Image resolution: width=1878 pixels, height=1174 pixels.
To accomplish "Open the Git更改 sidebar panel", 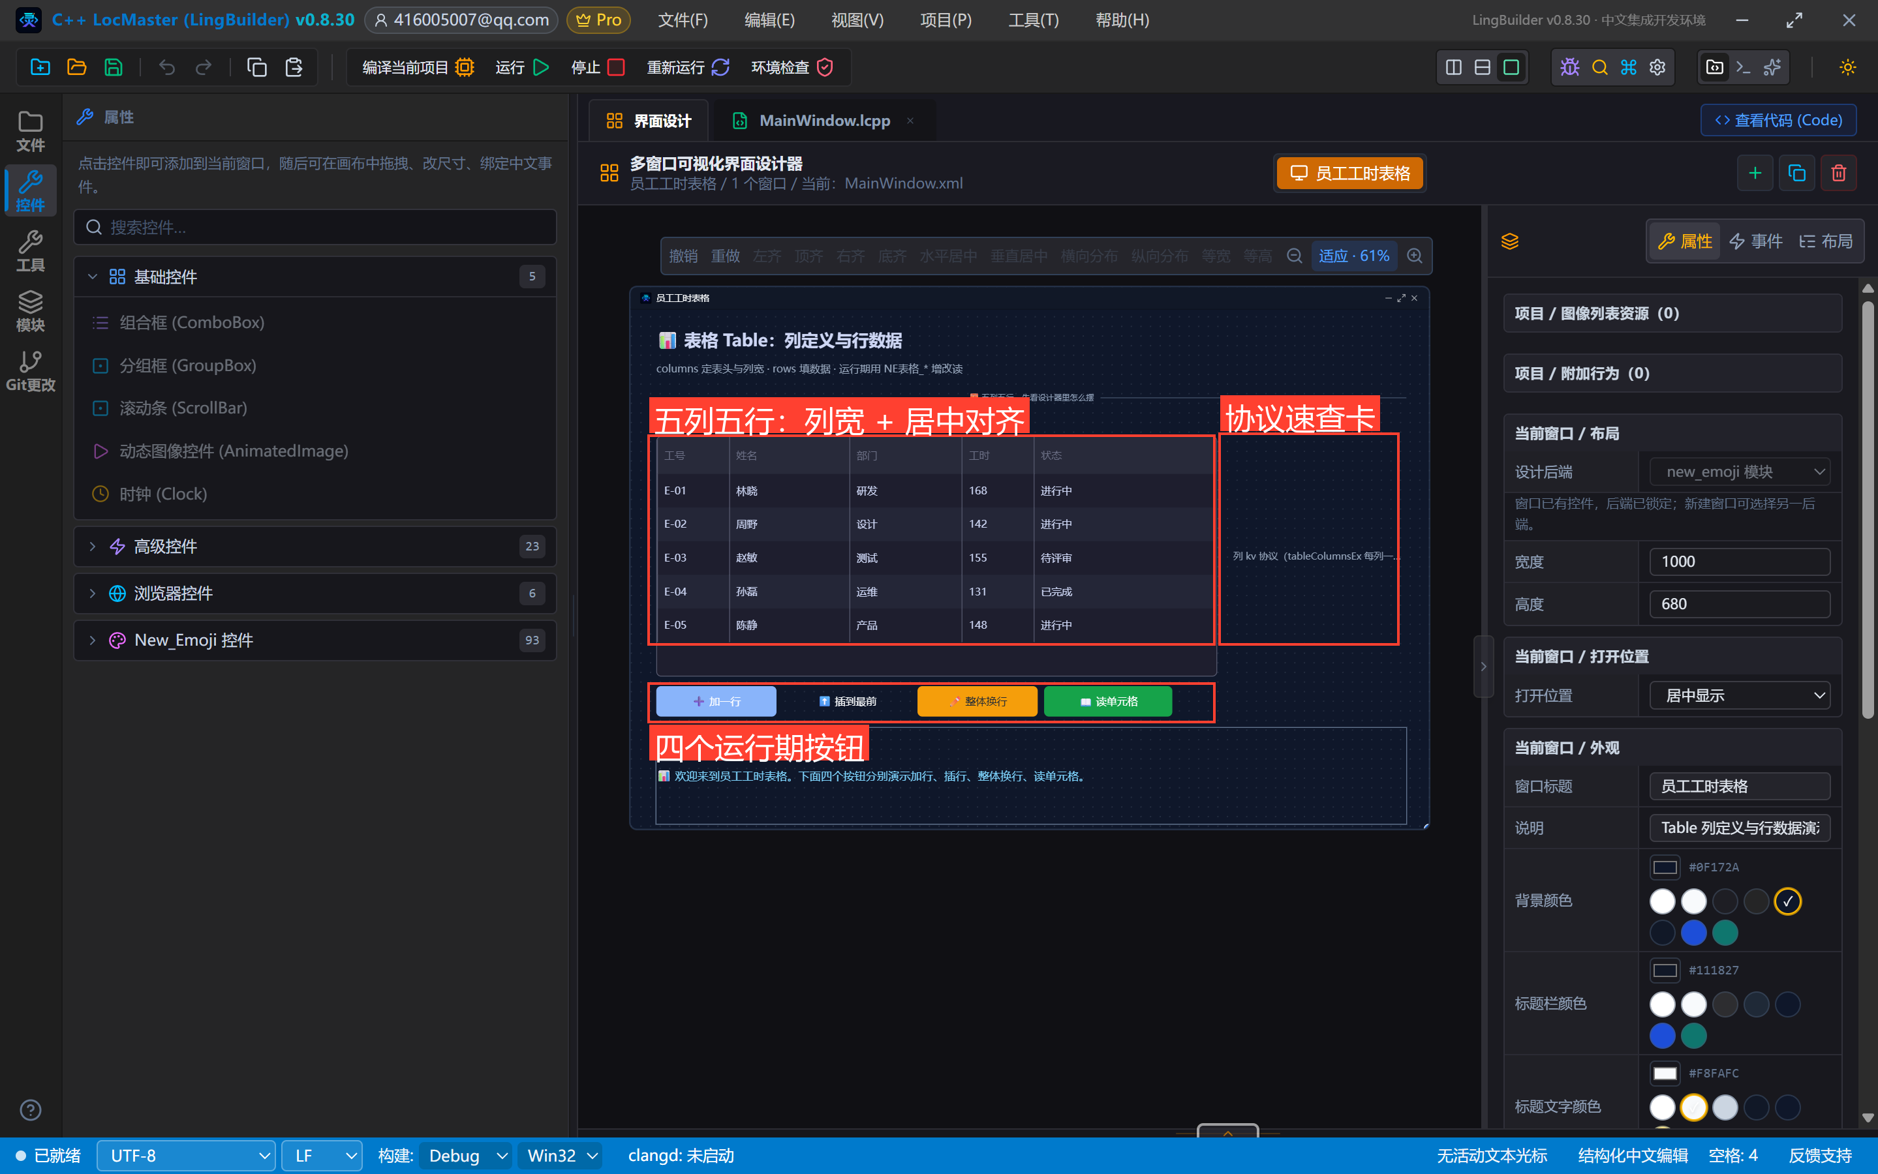I will pyautogui.click(x=30, y=370).
